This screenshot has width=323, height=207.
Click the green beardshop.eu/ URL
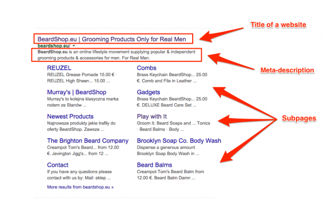point(54,46)
